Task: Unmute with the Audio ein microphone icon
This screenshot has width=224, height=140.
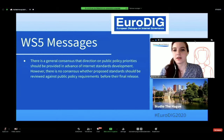Action: 5,129
